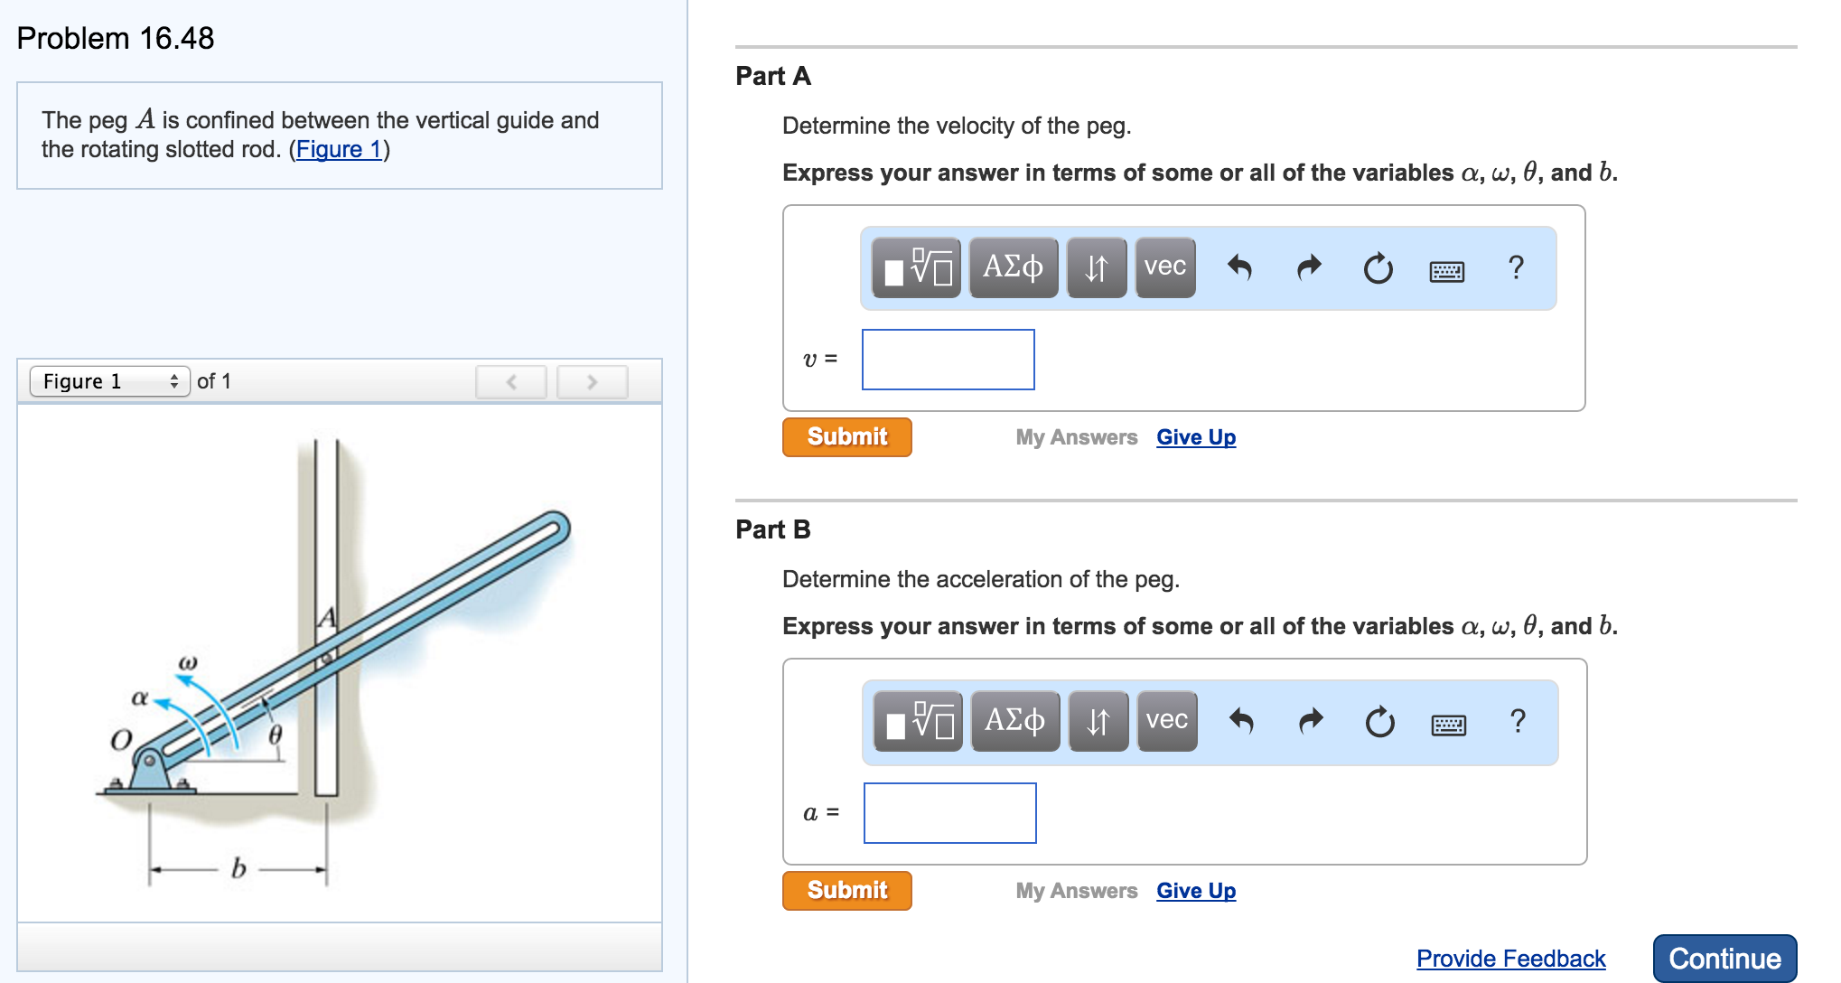Undo the last entry in Part A editor
This screenshot has height=983, width=1841.
(1241, 267)
